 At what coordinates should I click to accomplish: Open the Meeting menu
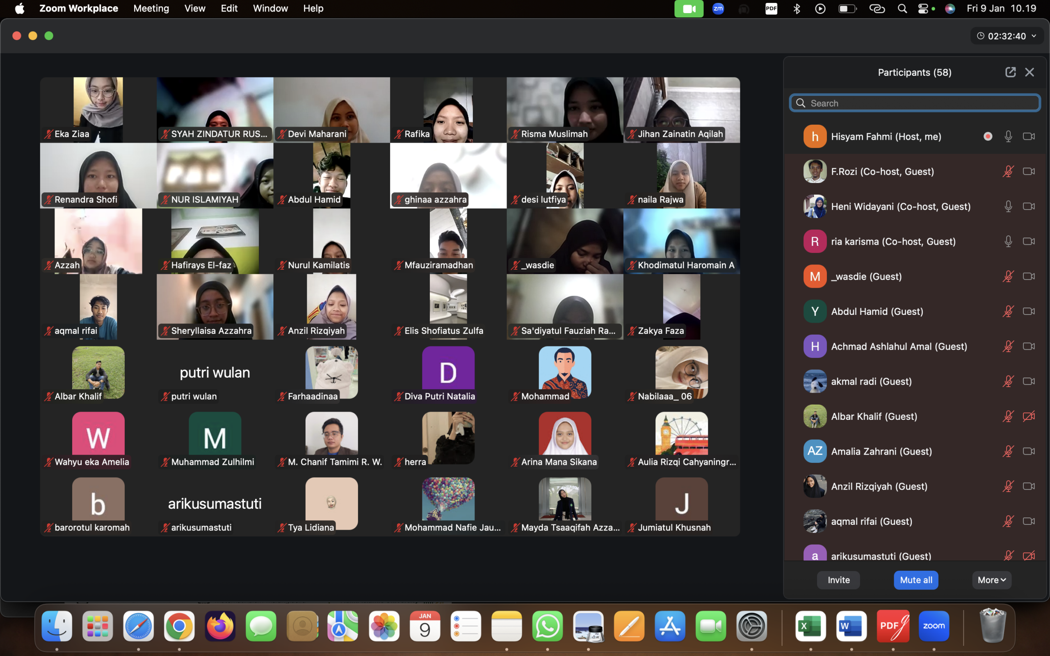(151, 9)
